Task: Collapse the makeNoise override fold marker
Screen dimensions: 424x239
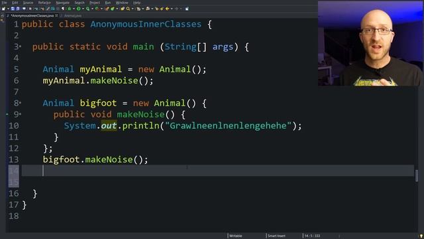Action: pos(21,114)
